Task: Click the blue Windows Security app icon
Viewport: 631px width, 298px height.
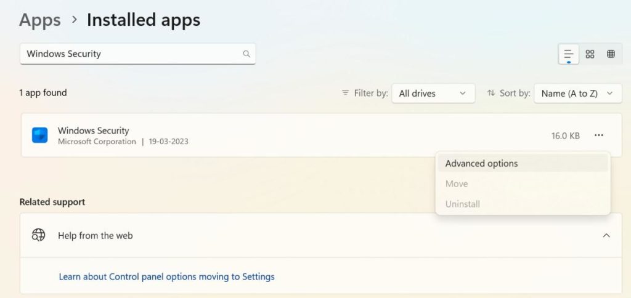Action: tap(40, 135)
